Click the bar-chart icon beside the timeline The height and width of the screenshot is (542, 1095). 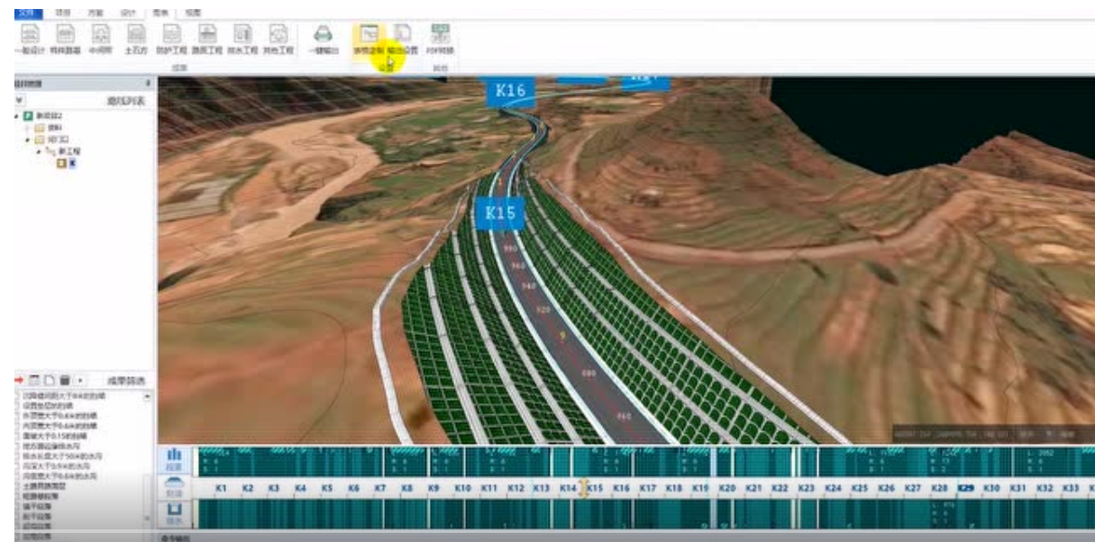pyautogui.click(x=176, y=460)
